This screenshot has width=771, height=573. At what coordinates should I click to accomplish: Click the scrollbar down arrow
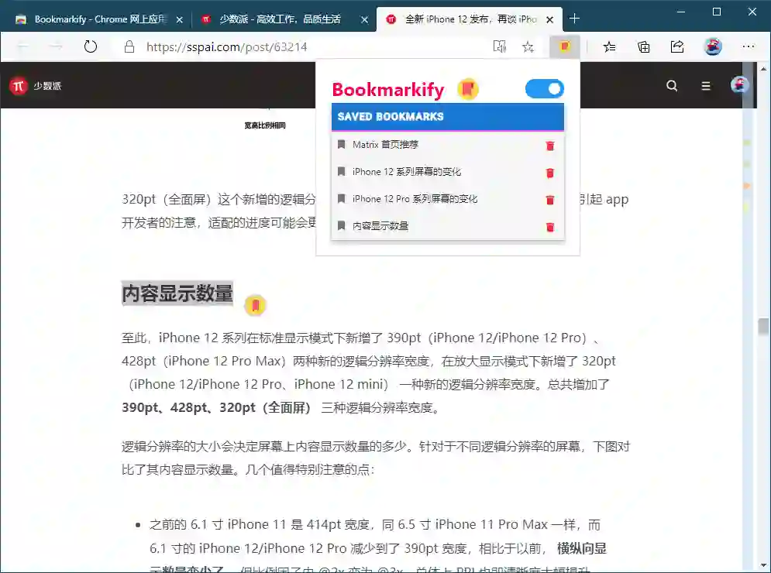(x=763, y=565)
